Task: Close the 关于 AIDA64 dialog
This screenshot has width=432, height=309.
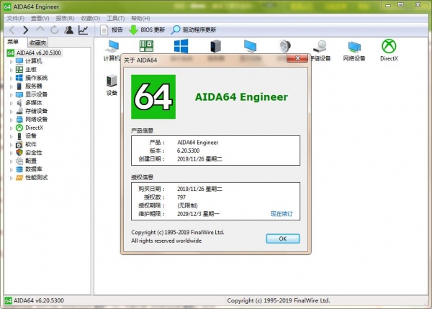Action: [297, 58]
